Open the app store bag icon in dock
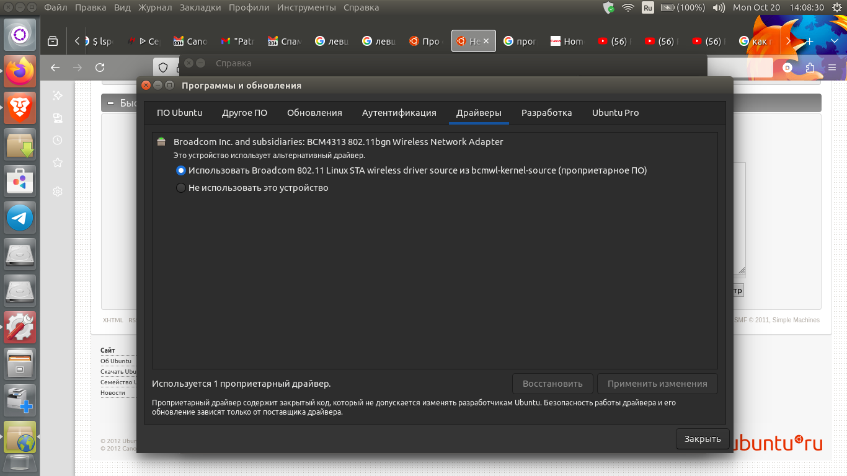 point(20,181)
